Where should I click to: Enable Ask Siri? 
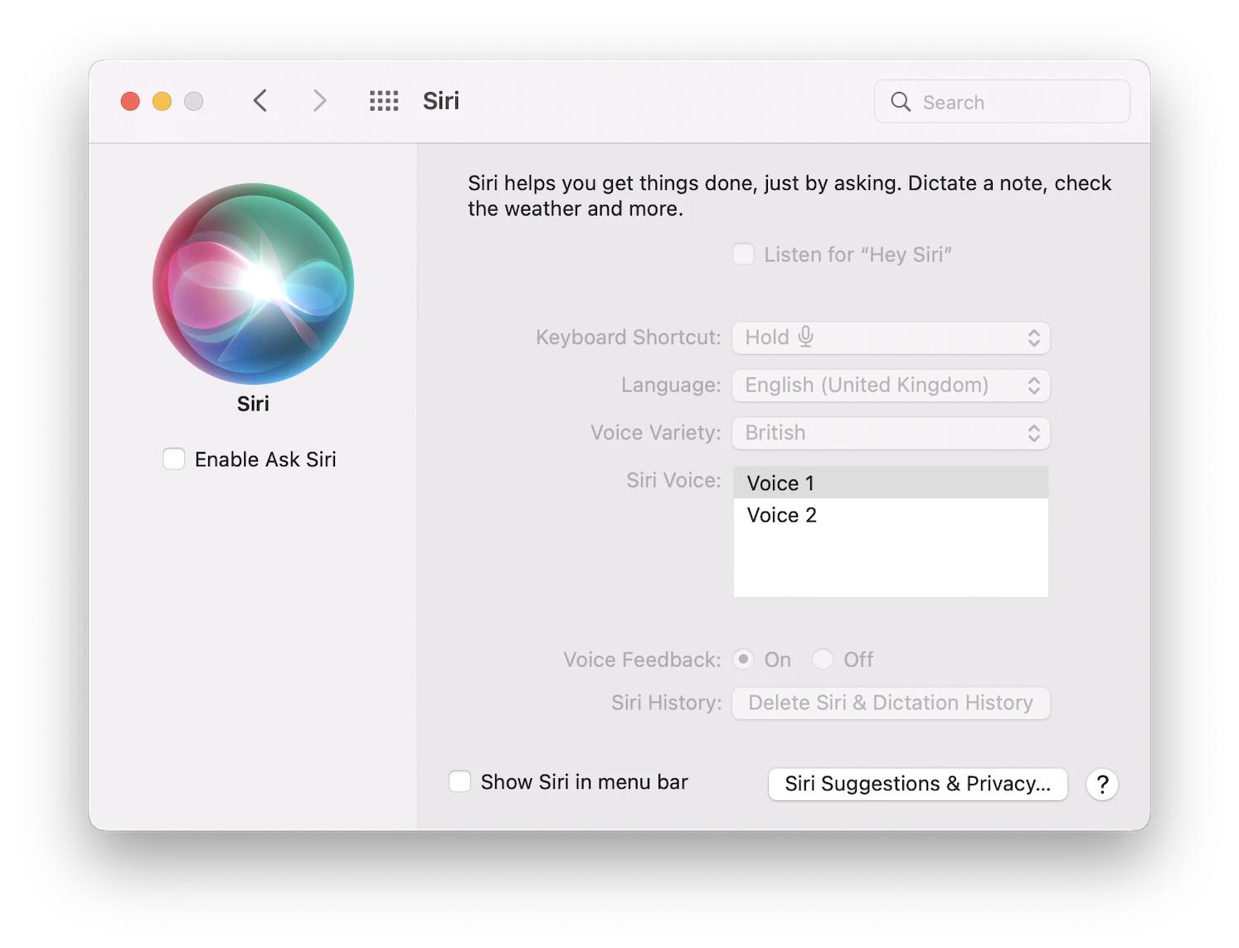(173, 459)
